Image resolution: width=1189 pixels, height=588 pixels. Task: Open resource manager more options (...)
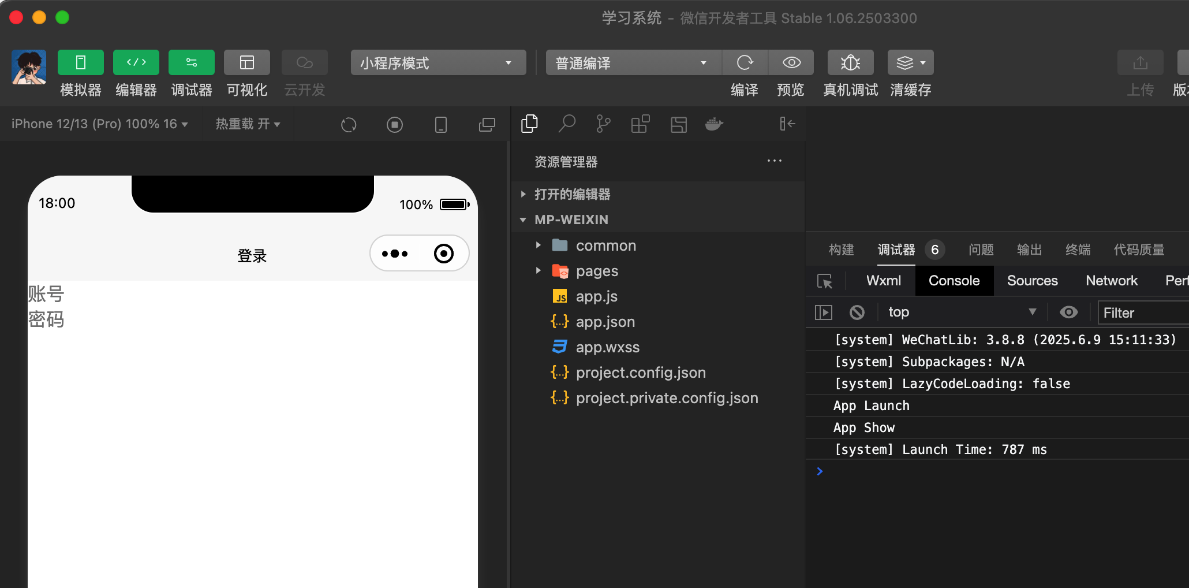tap(775, 161)
